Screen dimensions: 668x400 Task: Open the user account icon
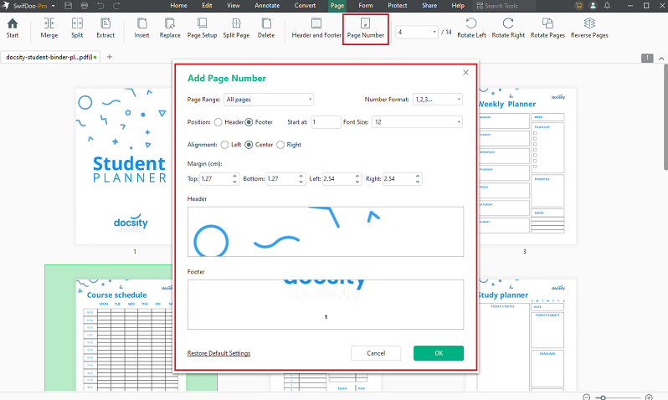[593, 6]
